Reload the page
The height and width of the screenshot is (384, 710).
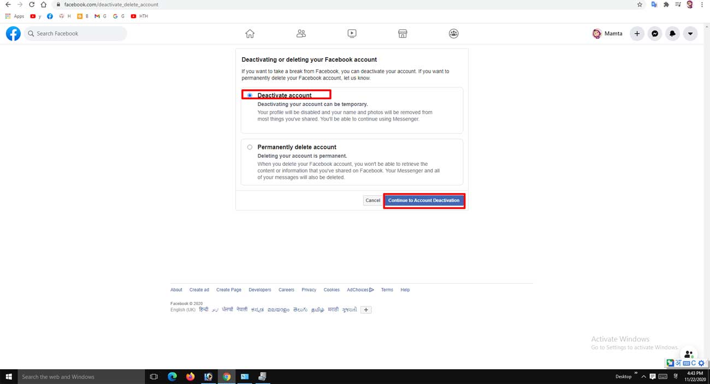click(32, 4)
